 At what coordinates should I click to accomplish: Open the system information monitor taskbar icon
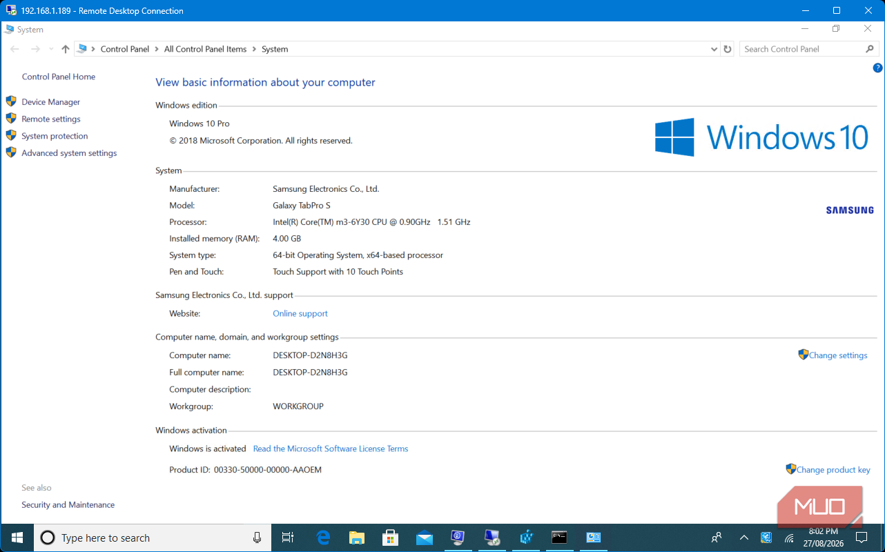[458, 538]
